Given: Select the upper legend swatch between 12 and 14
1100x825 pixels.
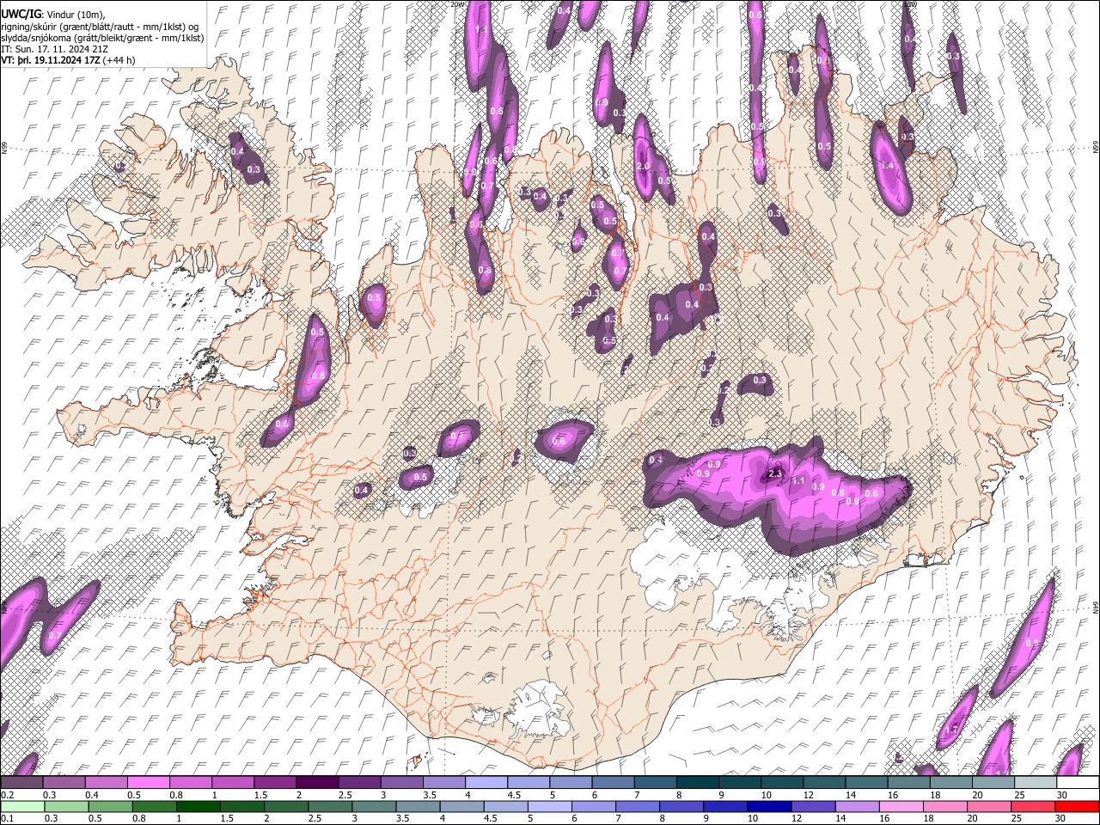Looking at the screenshot, I should 825,783.
